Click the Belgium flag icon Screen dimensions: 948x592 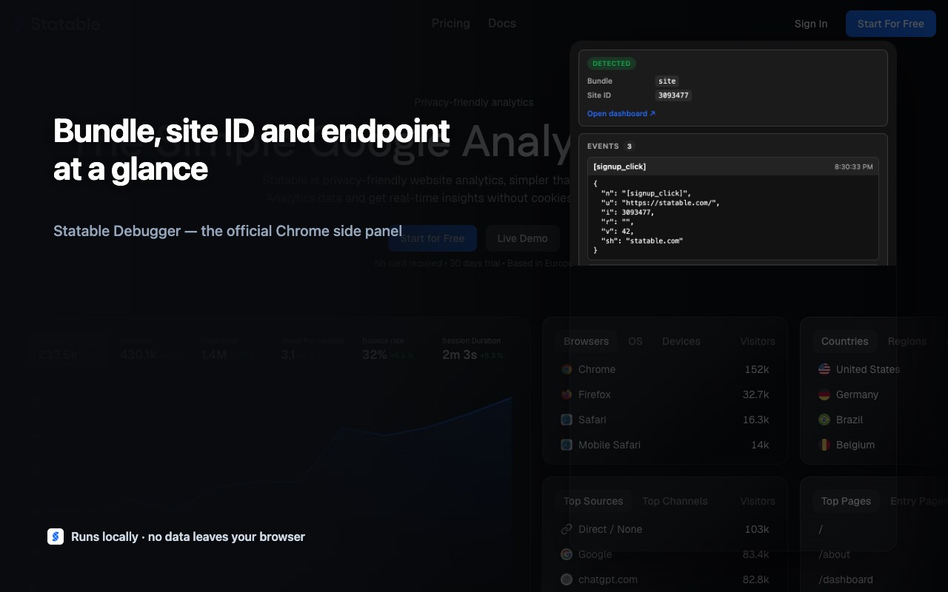pos(824,445)
